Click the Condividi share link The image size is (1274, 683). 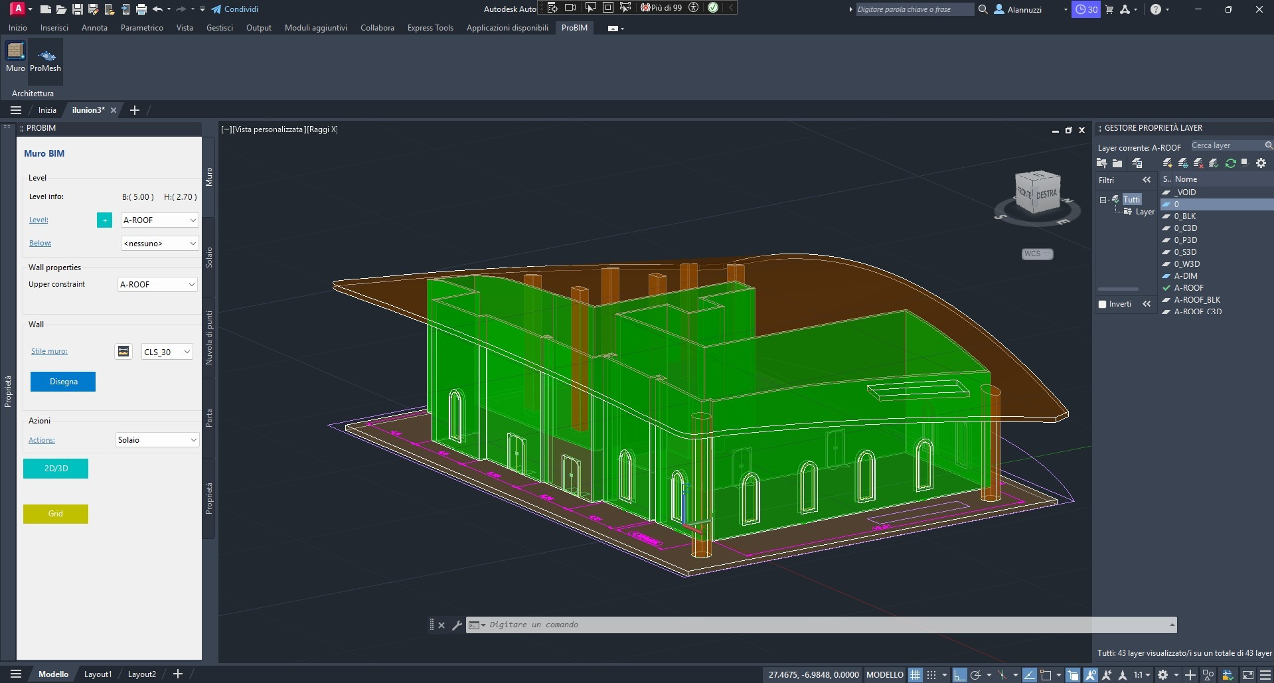tap(234, 9)
